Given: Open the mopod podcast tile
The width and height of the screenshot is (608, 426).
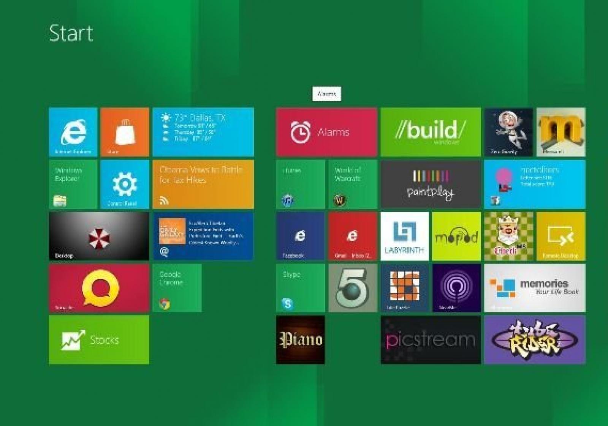Looking at the screenshot, I should [456, 236].
